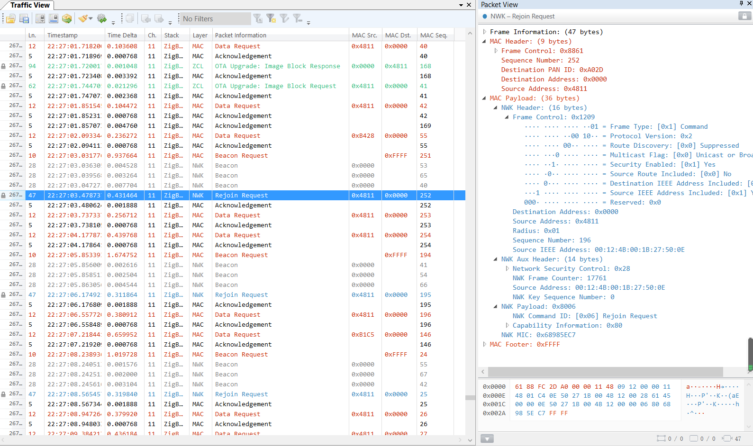Screen dimensions: 753x446
Task: Click the first filter funnel icon
Action: tap(258, 19)
